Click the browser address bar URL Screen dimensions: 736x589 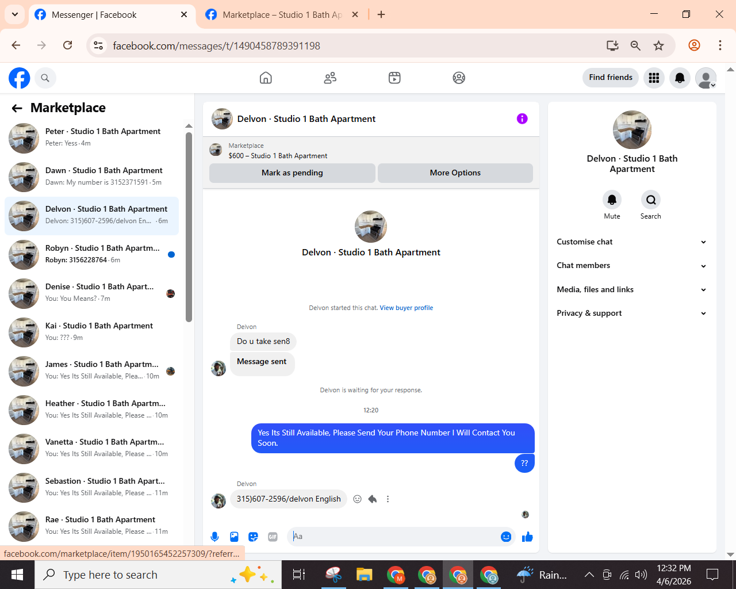coord(216,46)
